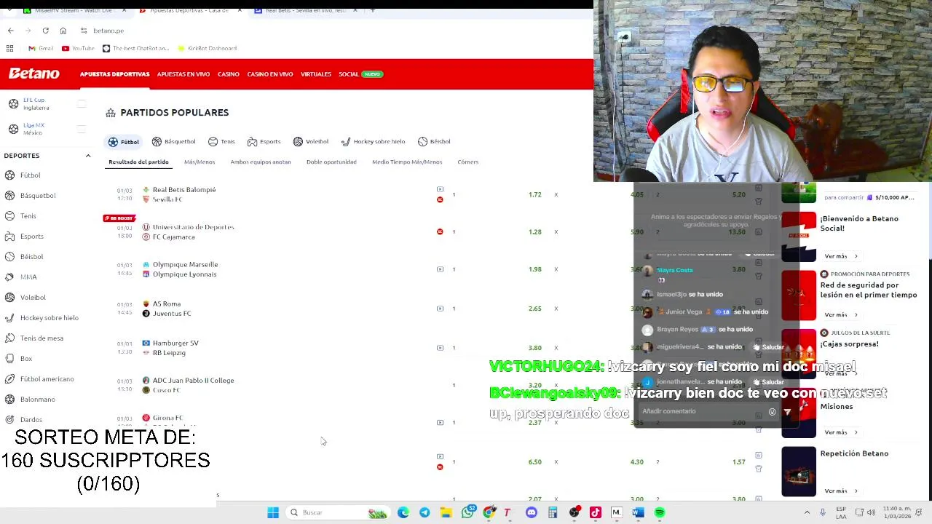The width and height of the screenshot is (932, 524).
Task: Select the Tenis sport filter chip
Action: (x=221, y=142)
